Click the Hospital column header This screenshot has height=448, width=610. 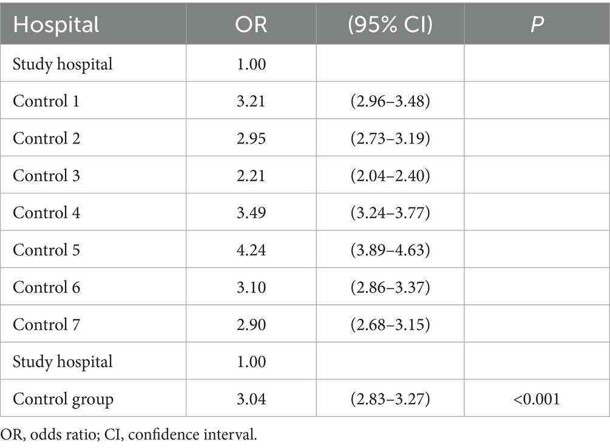coord(56,24)
